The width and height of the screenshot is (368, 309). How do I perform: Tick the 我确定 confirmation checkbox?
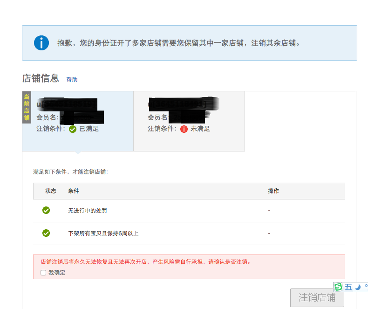(x=43, y=273)
